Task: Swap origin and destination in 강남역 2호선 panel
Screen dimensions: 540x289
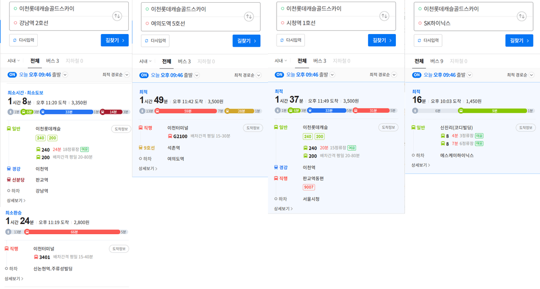Action: coord(117,16)
